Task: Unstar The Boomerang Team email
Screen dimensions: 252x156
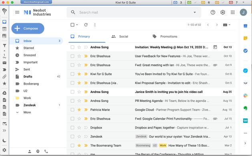Action: point(79,146)
